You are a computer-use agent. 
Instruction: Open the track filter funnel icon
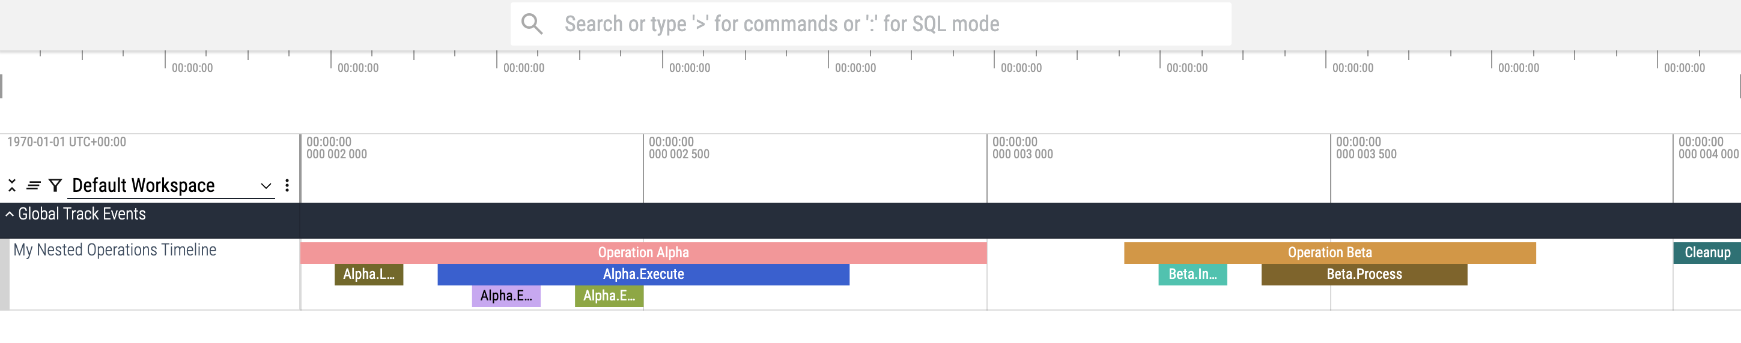tap(55, 186)
